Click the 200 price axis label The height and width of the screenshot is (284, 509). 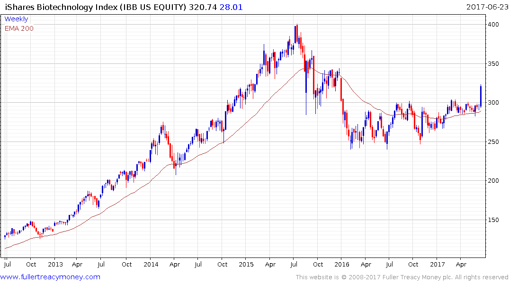click(x=493, y=181)
